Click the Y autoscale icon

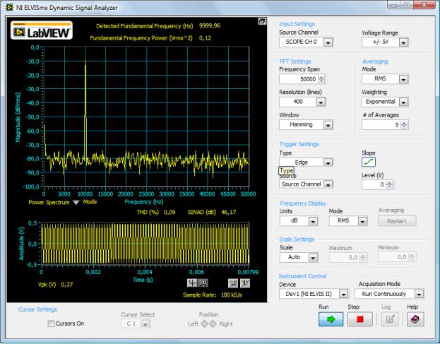coord(244,283)
